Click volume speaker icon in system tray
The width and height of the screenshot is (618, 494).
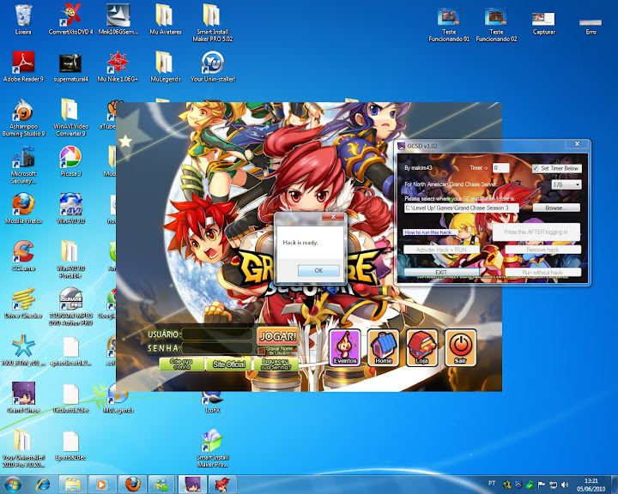(x=565, y=485)
